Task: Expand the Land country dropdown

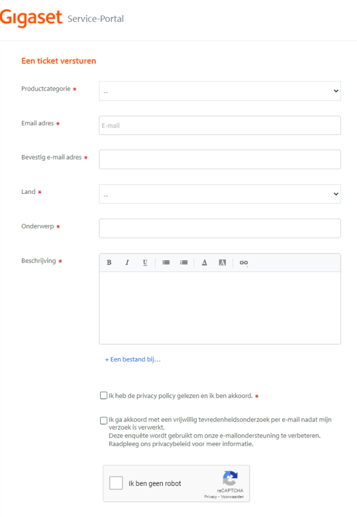Action: [x=219, y=194]
